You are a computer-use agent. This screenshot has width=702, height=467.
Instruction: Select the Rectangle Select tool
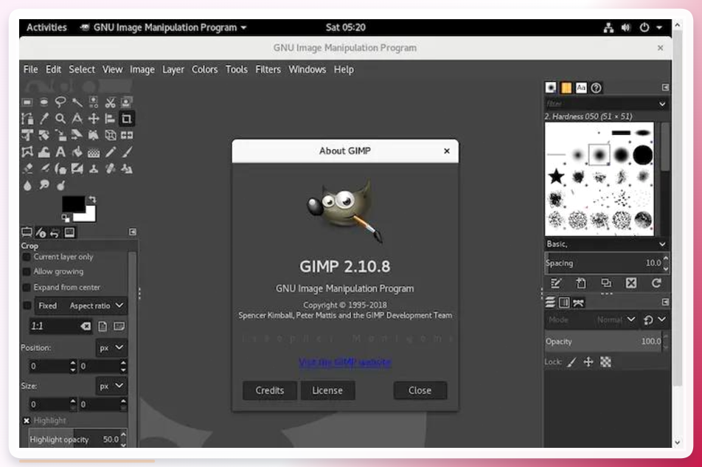tap(27, 102)
